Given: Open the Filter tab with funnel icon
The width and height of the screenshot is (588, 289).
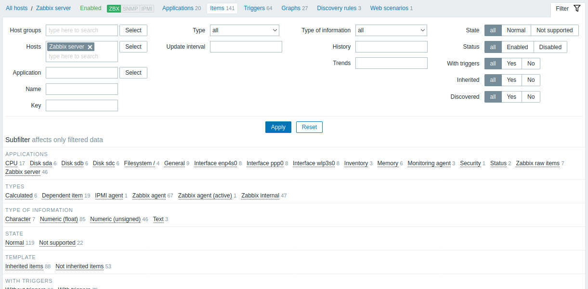Looking at the screenshot, I should (568, 9).
